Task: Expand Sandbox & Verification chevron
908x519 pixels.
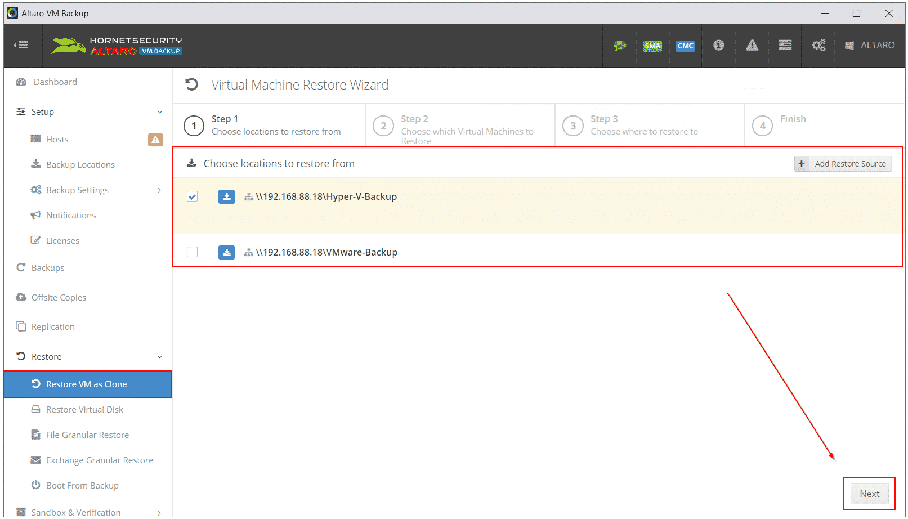Action: tap(159, 513)
